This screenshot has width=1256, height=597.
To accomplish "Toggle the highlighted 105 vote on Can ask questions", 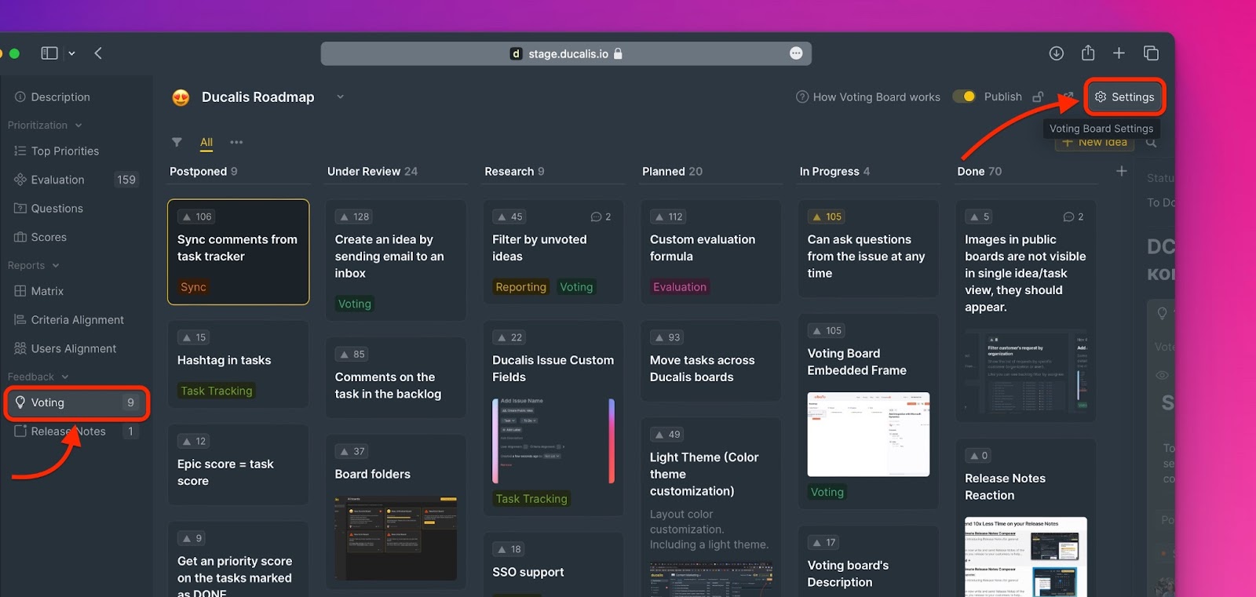I will (x=827, y=217).
